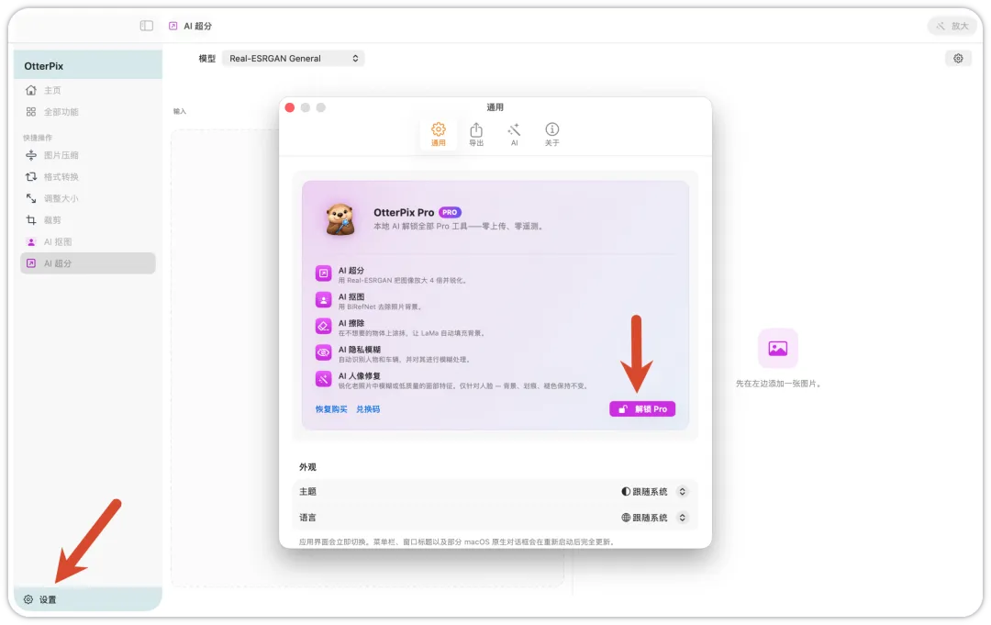
Task: Click the 兑换码 link
Action: point(368,409)
